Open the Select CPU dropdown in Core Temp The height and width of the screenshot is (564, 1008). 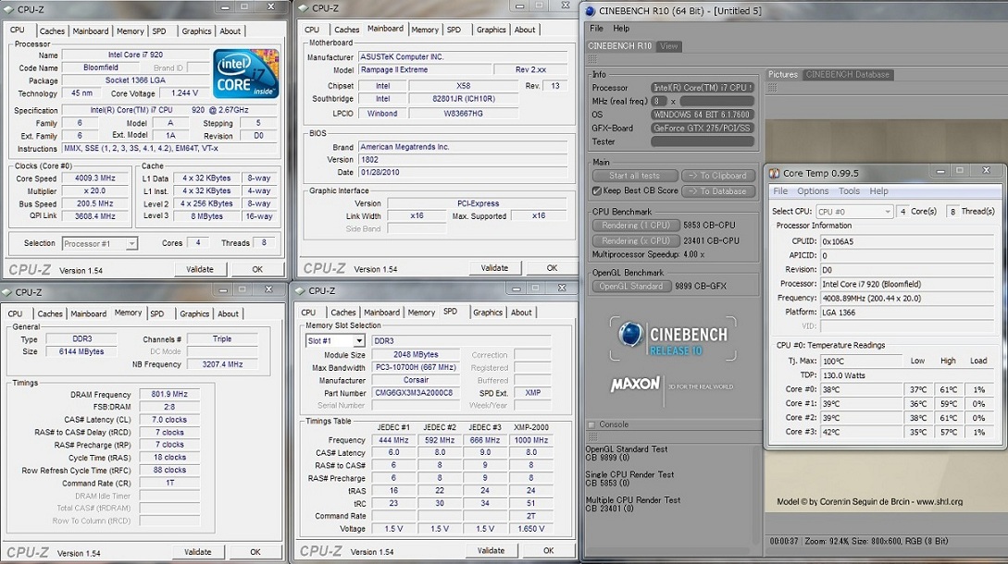tap(853, 212)
